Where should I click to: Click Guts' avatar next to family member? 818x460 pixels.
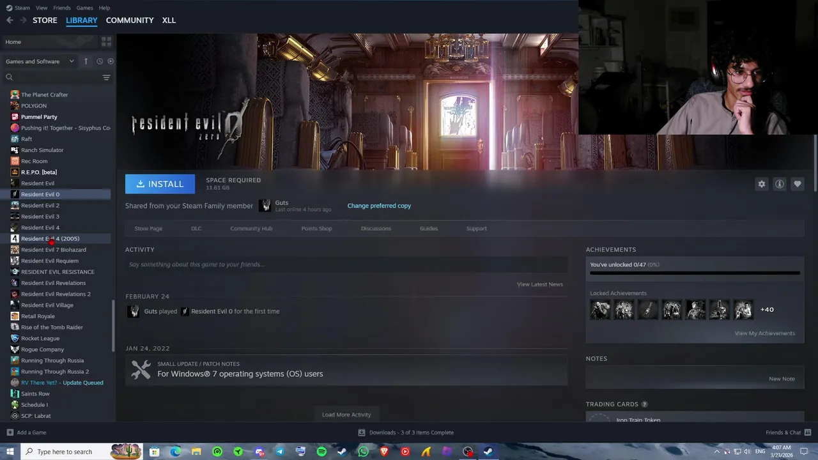(x=265, y=206)
